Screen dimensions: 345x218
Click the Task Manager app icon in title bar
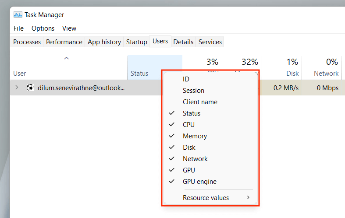[x=18, y=14]
